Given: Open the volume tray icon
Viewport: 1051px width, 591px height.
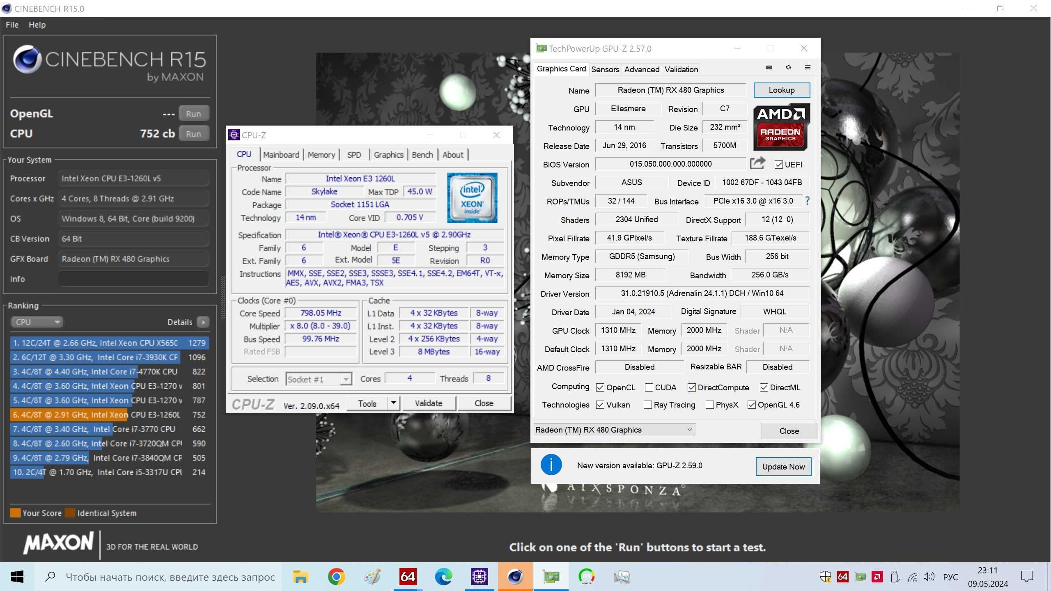Looking at the screenshot, I should (x=929, y=577).
